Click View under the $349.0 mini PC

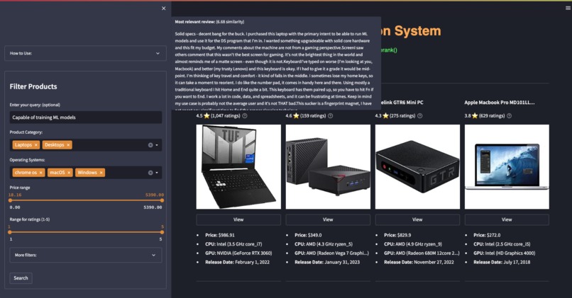pyautogui.click(x=328, y=219)
